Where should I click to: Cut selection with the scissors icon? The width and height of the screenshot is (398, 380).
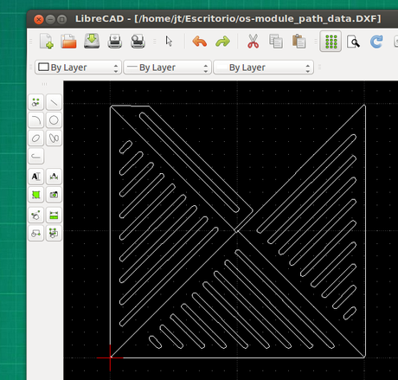pyautogui.click(x=253, y=41)
